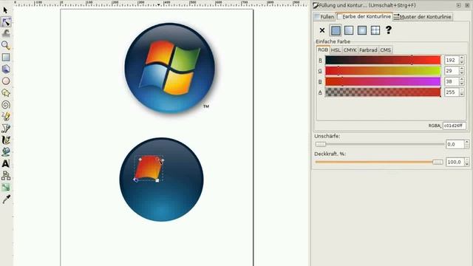This screenshot has width=473, height=266.
Task: Focus the A value field showing 255
Action: 452,92
